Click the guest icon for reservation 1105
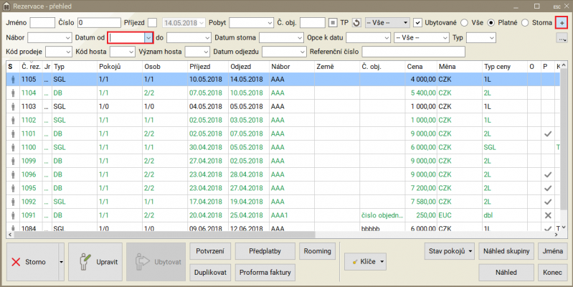Viewport: 573px width, 287px height. 13,80
